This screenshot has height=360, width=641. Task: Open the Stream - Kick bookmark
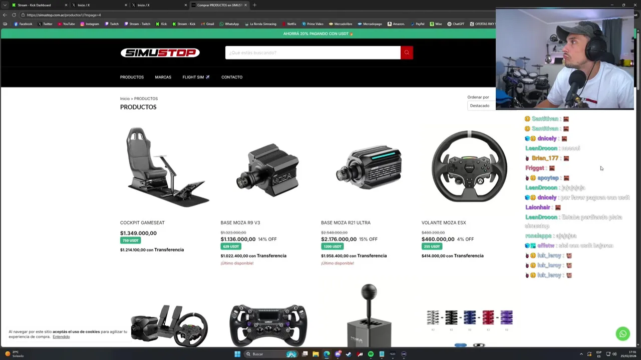tap(184, 24)
